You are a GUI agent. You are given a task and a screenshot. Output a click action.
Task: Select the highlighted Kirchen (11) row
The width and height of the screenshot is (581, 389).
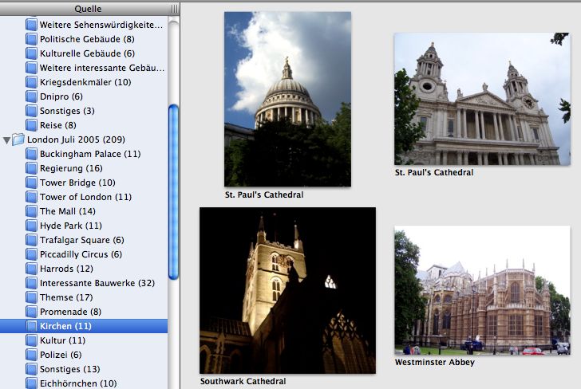pyautogui.click(x=84, y=326)
